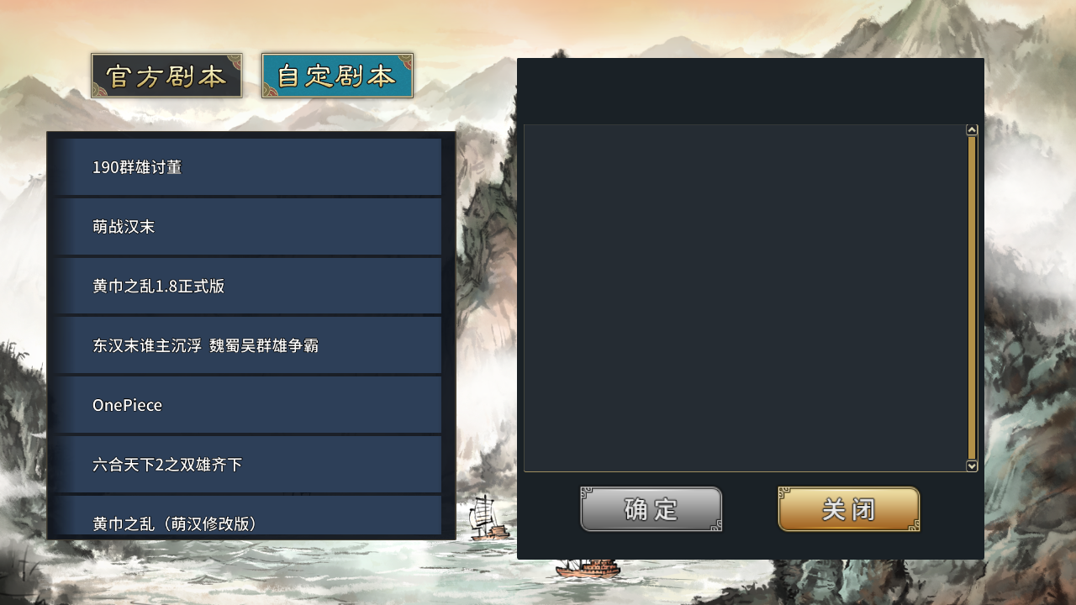Click the description panel's scroll-up arrow
This screenshot has width=1076, height=605.
[972, 130]
